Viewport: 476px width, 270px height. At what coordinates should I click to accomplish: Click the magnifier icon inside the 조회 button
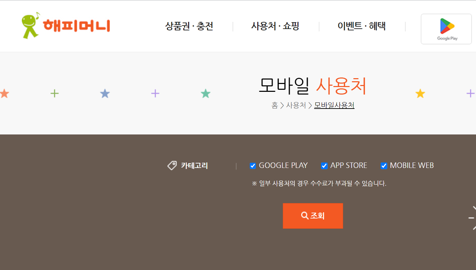(304, 215)
